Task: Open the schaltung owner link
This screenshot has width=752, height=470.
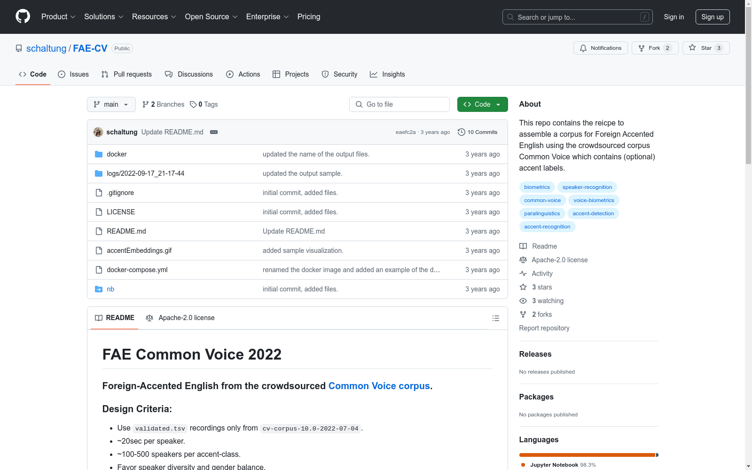Action: click(x=46, y=48)
